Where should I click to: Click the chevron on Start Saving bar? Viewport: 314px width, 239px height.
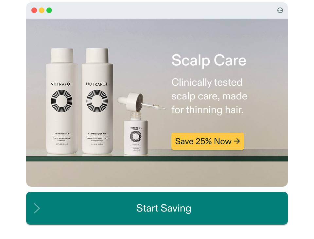(37, 208)
